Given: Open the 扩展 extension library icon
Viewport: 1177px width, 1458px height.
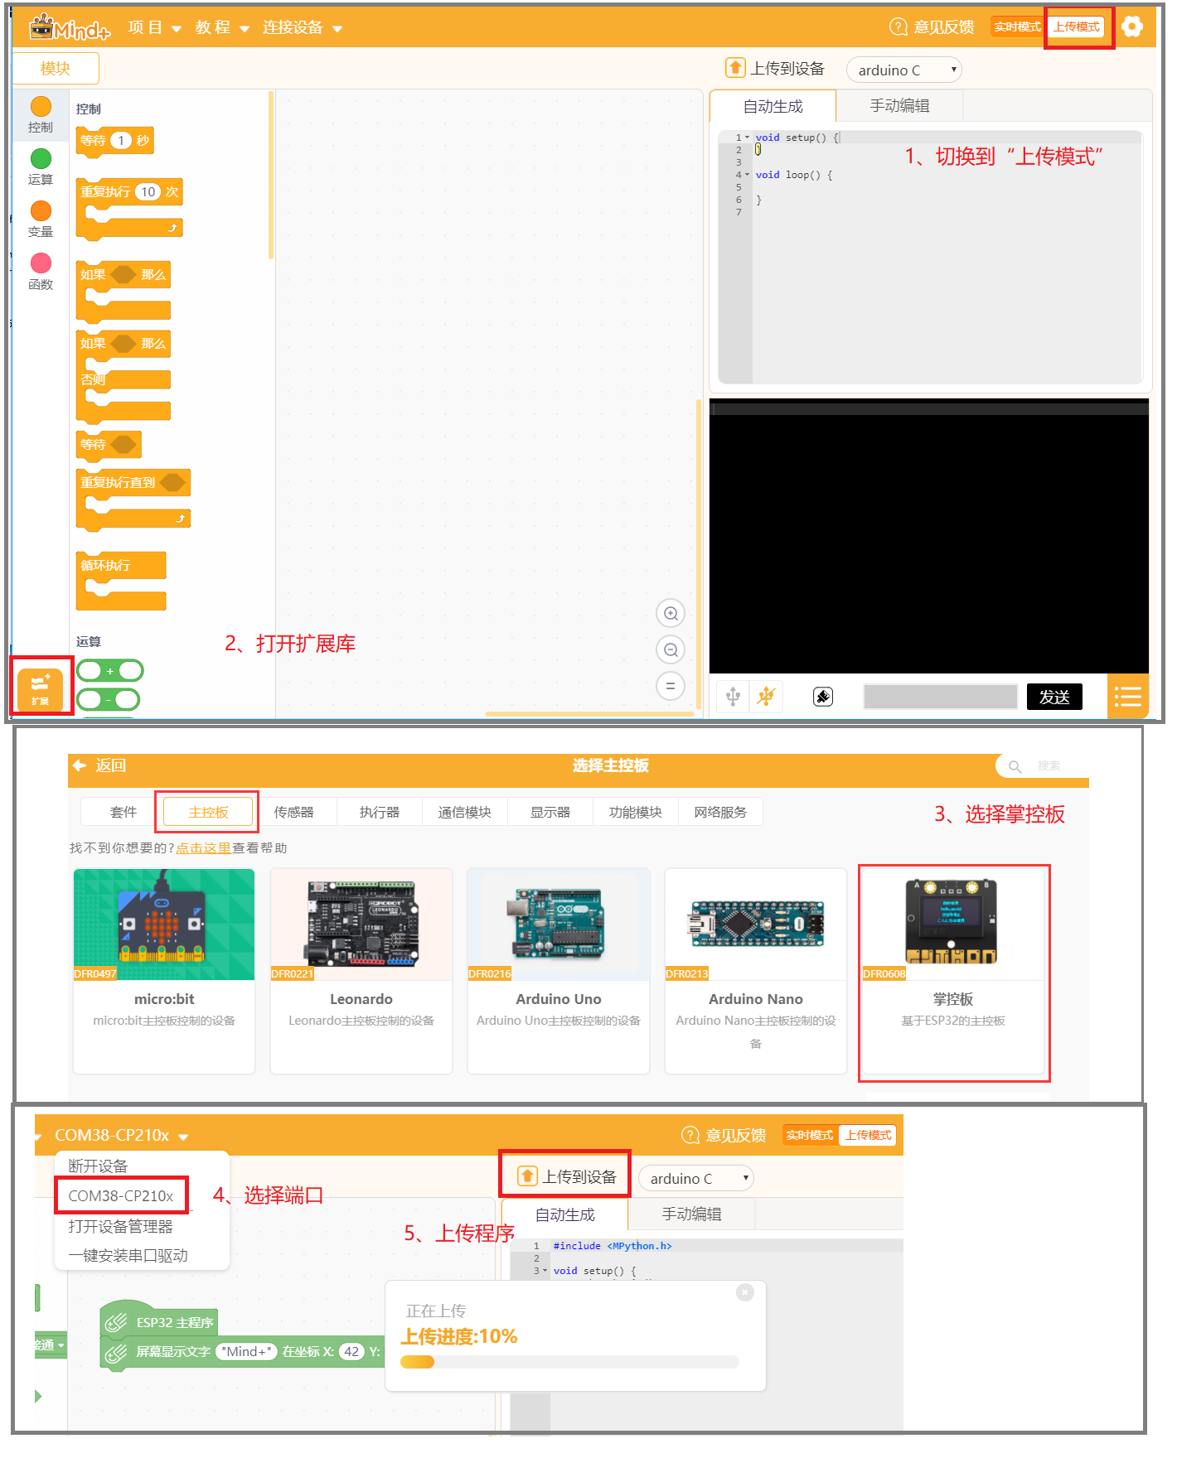Looking at the screenshot, I should (40, 690).
